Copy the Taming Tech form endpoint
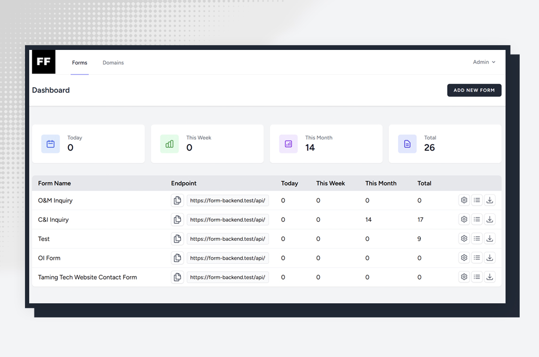The image size is (539, 357). click(x=177, y=277)
